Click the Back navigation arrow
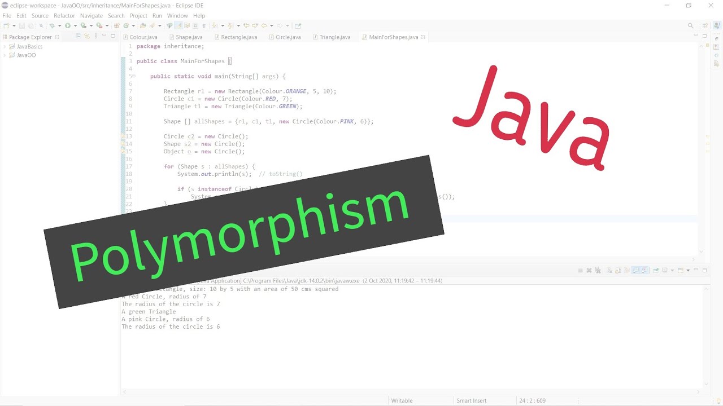The height and width of the screenshot is (406, 723). (x=263, y=25)
